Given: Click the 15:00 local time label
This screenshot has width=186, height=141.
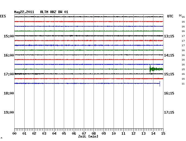Looking at the screenshot, I should (9, 36).
